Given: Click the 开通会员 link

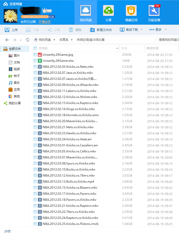Looking at the screenshot, I should coord(45,22).
